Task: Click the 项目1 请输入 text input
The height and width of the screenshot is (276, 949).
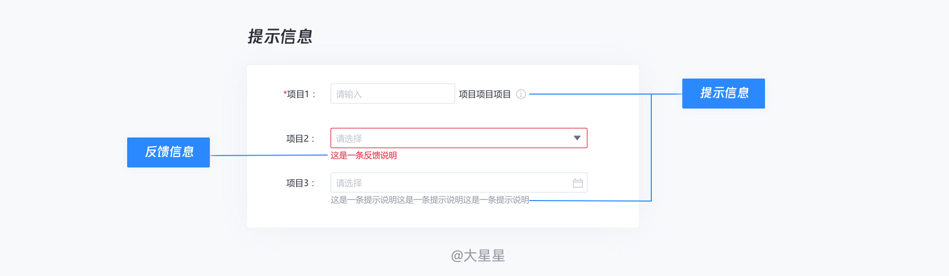Action: 393,94
